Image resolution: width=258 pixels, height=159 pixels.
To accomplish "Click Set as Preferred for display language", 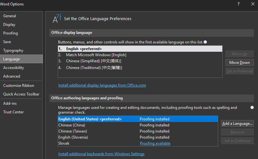I will 240,71.
